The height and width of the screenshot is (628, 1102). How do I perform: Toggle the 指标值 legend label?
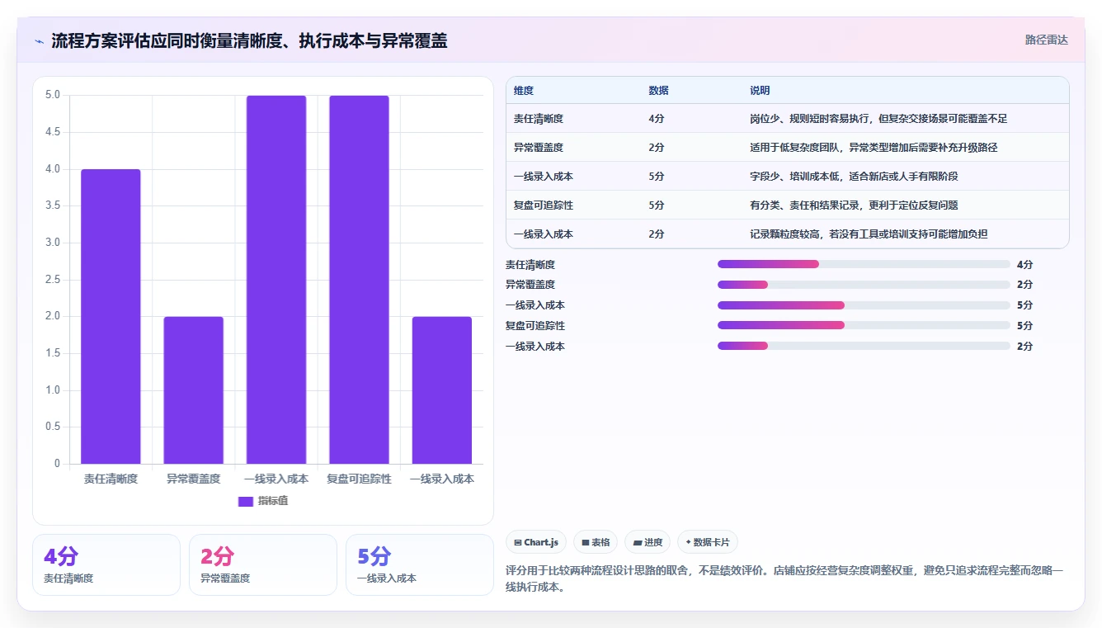pyautogui.click(x=273, y=501)
